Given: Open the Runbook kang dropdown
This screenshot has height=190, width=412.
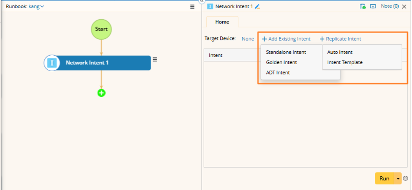Looking at the screenshot, I should pos(36,7).
